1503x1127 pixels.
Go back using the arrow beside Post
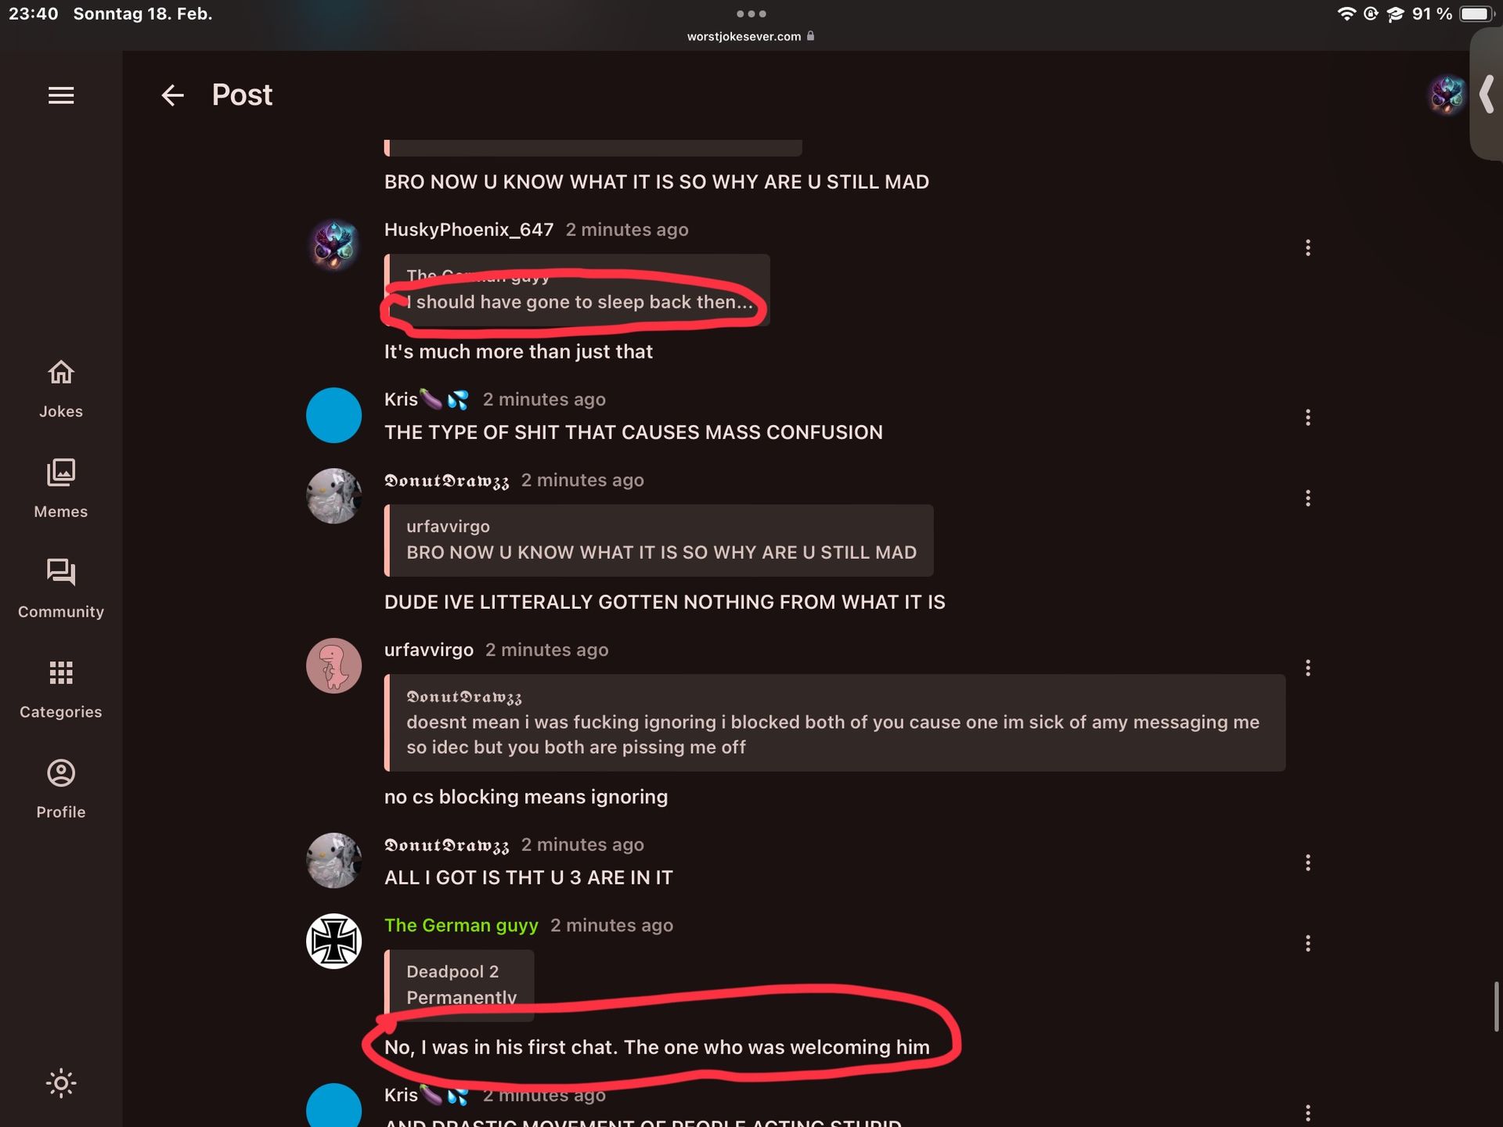[x=172, y=95]
